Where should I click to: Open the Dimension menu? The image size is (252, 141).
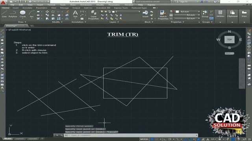coord(86,5)
